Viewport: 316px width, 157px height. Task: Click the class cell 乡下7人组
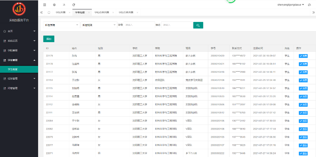pos(191,153)
